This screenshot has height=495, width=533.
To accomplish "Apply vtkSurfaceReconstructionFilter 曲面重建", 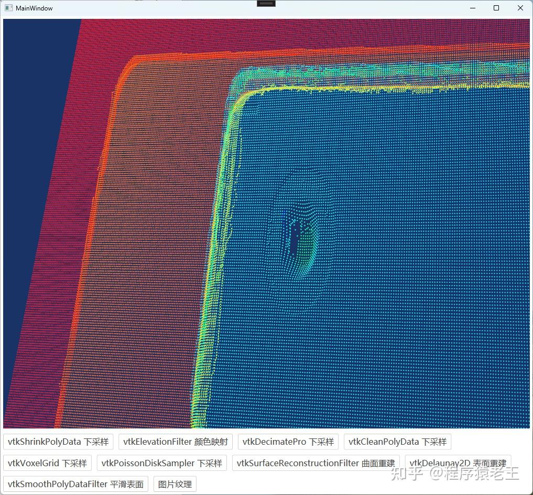I will coord(317,463).
